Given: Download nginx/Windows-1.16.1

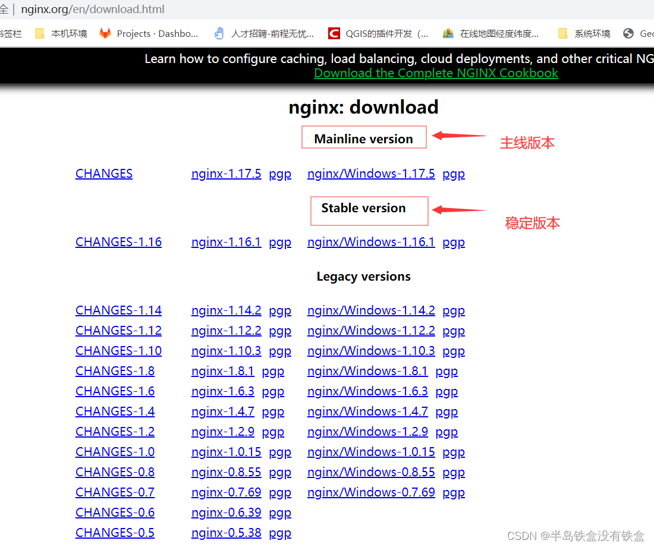Looking at the screenshot, I should (371, 242).
